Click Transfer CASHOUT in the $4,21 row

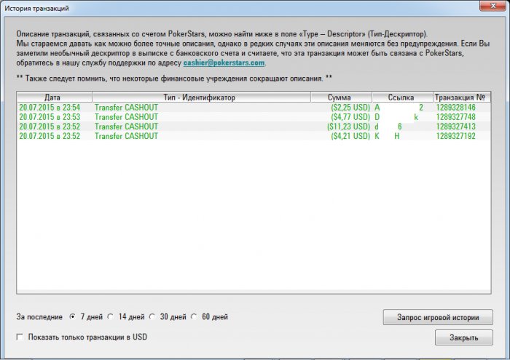(x=126, y=136)
